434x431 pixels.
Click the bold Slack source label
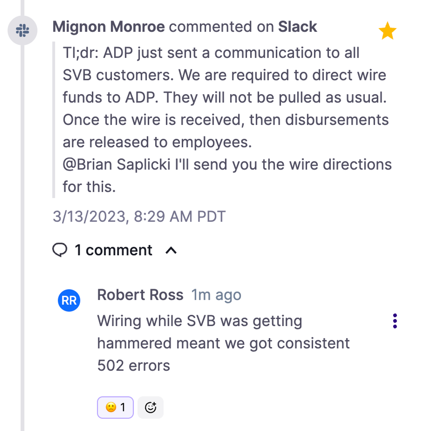click(x=297, y=27)
